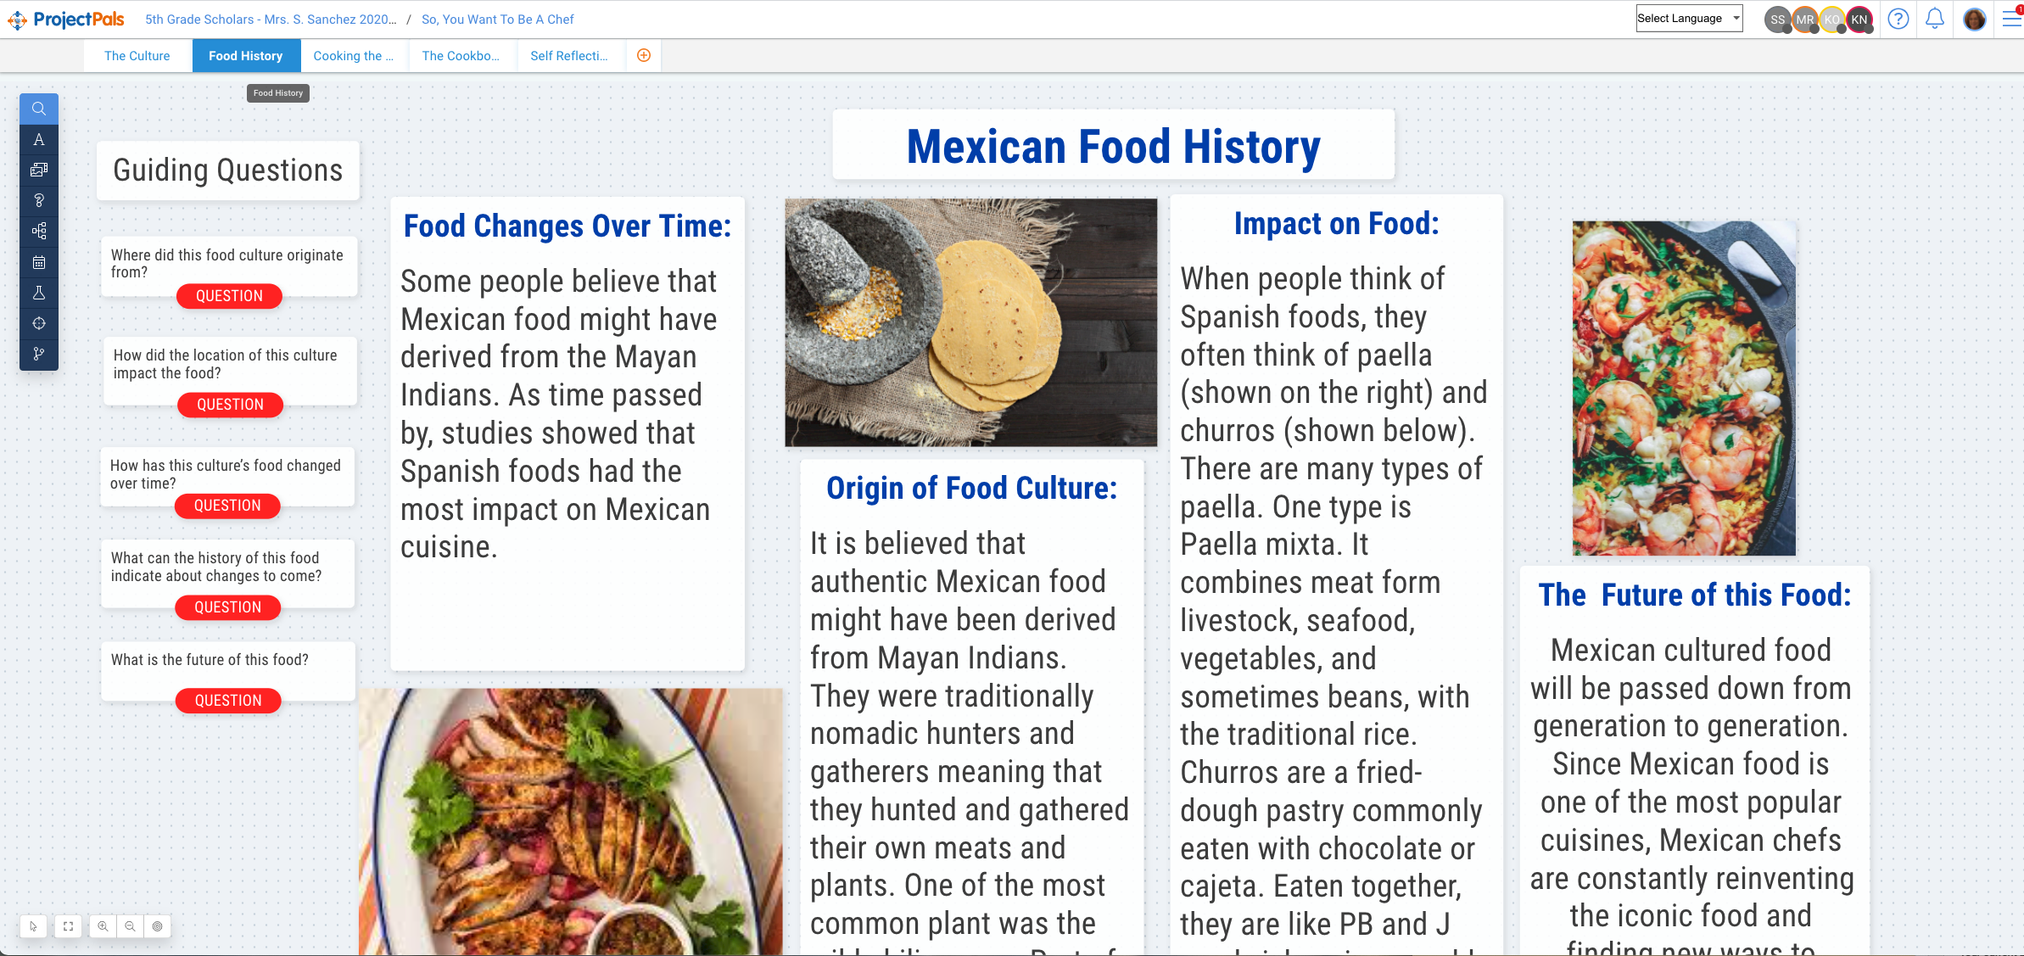Click the paella image thumbnail

1683,388
